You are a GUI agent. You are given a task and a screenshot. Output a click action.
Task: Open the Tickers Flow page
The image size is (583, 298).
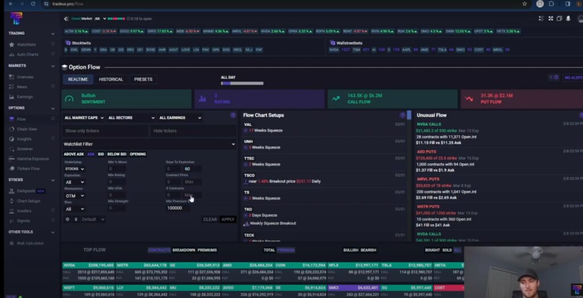click(x=28, y=169)
